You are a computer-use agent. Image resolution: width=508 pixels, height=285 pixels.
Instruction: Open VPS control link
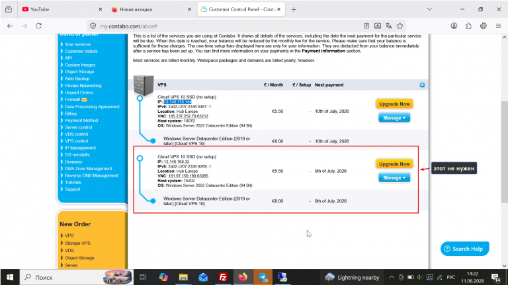tap(77, 141)
